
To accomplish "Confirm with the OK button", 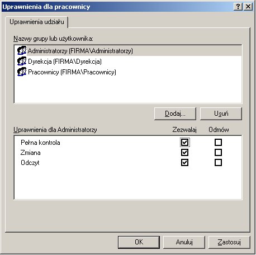I will pos(139,242).
